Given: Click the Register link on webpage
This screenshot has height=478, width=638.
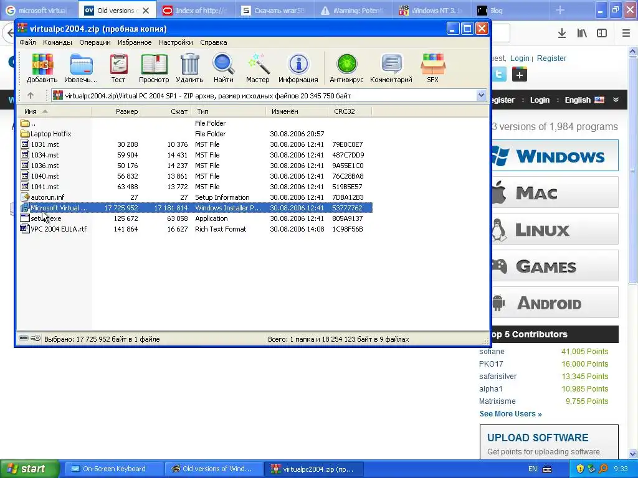Looking at the screenshot, I should [x=551, y=58].
